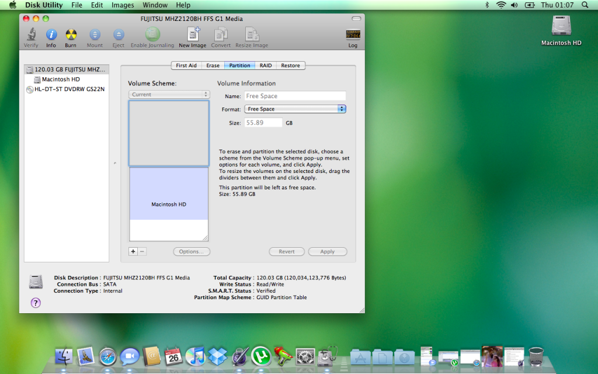The width and height of the screenshot is (598, 374).
Task: Click the Resize Image toolbar icon
Action: (252, 34)
